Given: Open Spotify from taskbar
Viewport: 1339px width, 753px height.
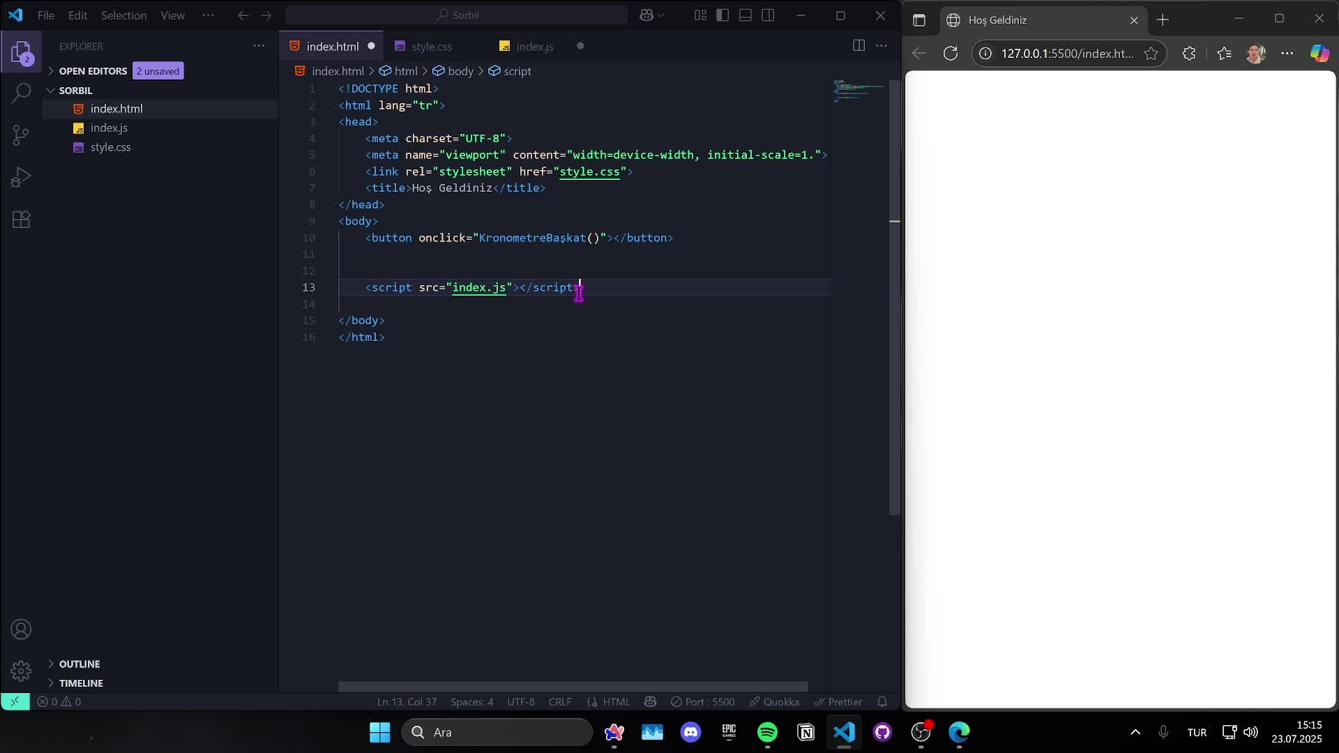Looking at the screenshot, I should click(x=767, y=732).
